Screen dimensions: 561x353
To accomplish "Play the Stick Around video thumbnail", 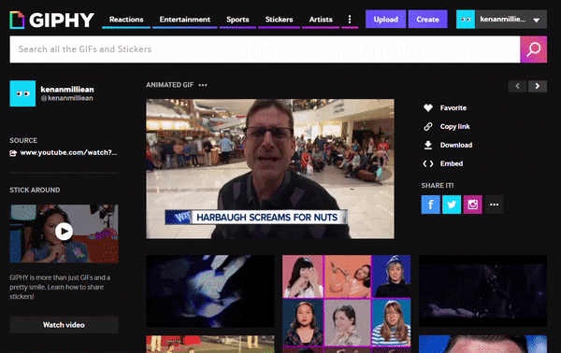I will coord(64,232).
